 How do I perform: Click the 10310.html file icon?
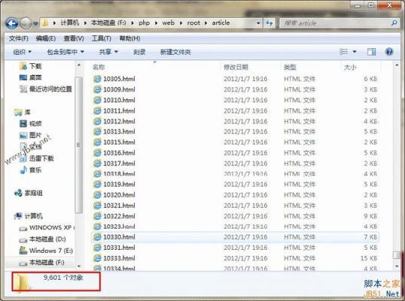[97, 100]
